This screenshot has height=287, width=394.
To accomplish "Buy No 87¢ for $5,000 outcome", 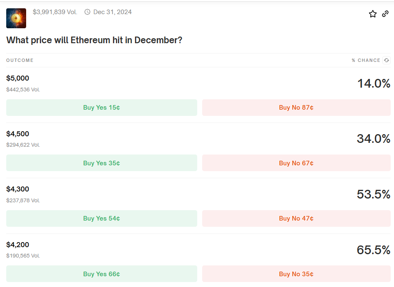I will pyautogui.click(x=296, y=108).
